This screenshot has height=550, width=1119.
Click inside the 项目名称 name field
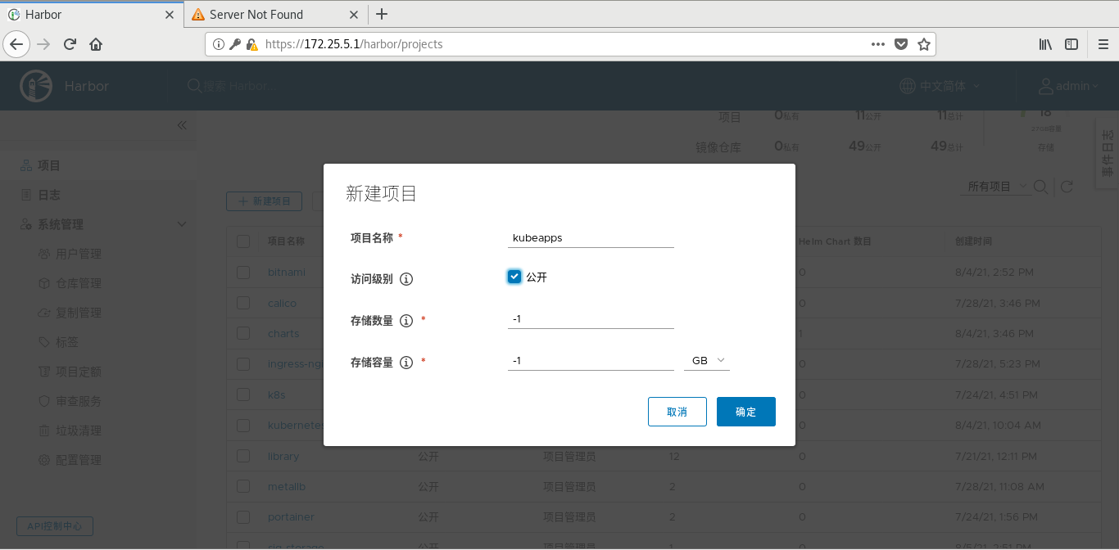coord(590,237)
